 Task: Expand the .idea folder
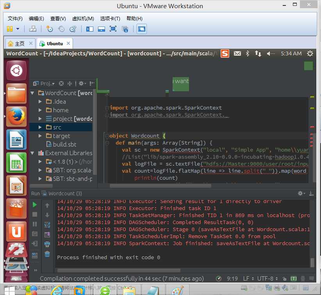tap(40, 102)
